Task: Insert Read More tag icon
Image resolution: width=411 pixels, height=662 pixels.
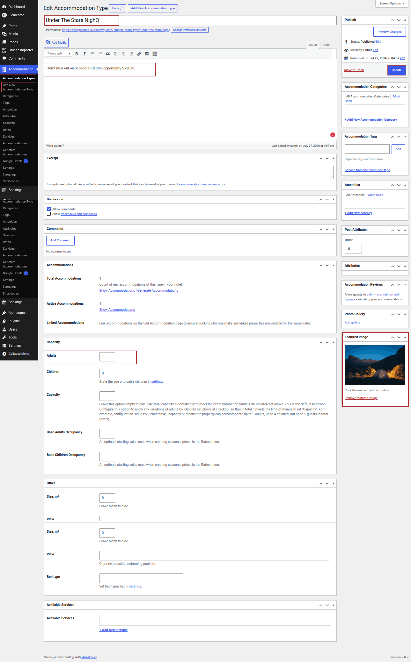Action: [147, 54]
